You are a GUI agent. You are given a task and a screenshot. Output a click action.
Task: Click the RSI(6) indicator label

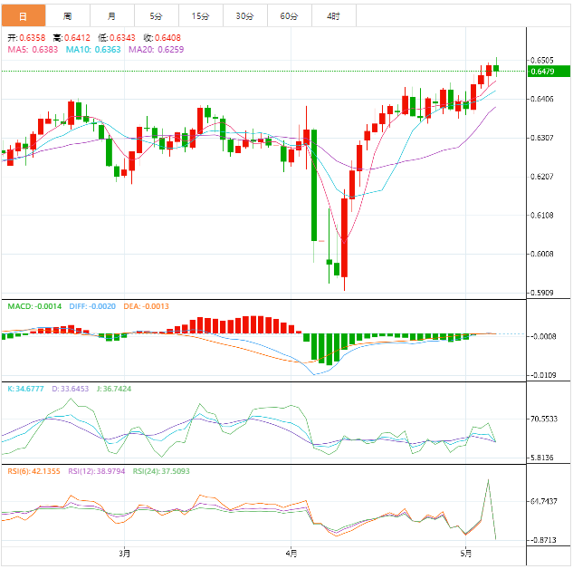pos(33,471)
